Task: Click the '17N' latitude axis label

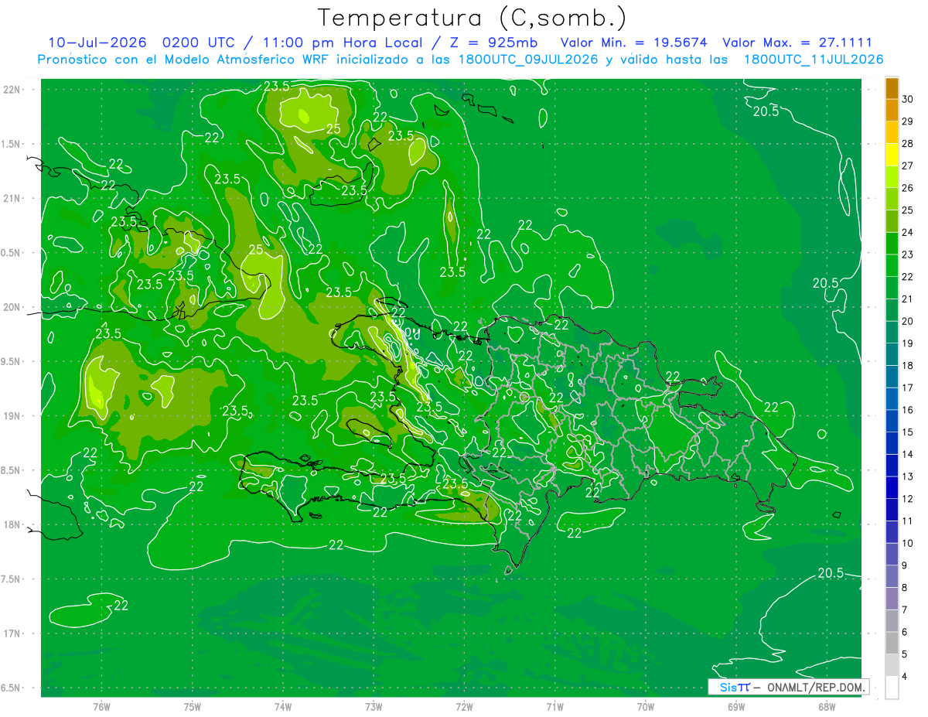Action: point(12,633)
